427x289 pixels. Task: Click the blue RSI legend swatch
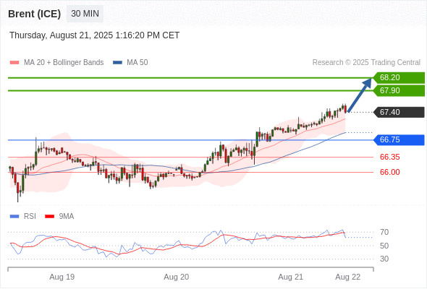14,217
